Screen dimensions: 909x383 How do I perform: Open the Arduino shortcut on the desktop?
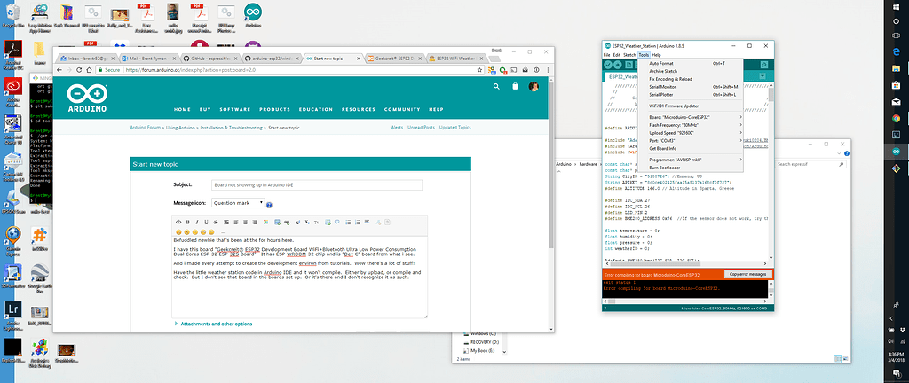point(253,16)
